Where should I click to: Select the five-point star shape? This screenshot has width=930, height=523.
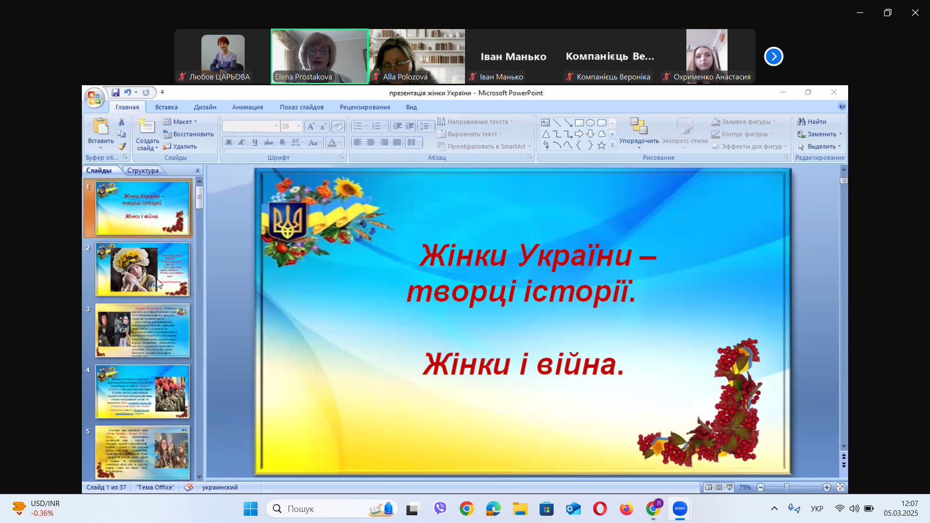click(x=601, y=145)
